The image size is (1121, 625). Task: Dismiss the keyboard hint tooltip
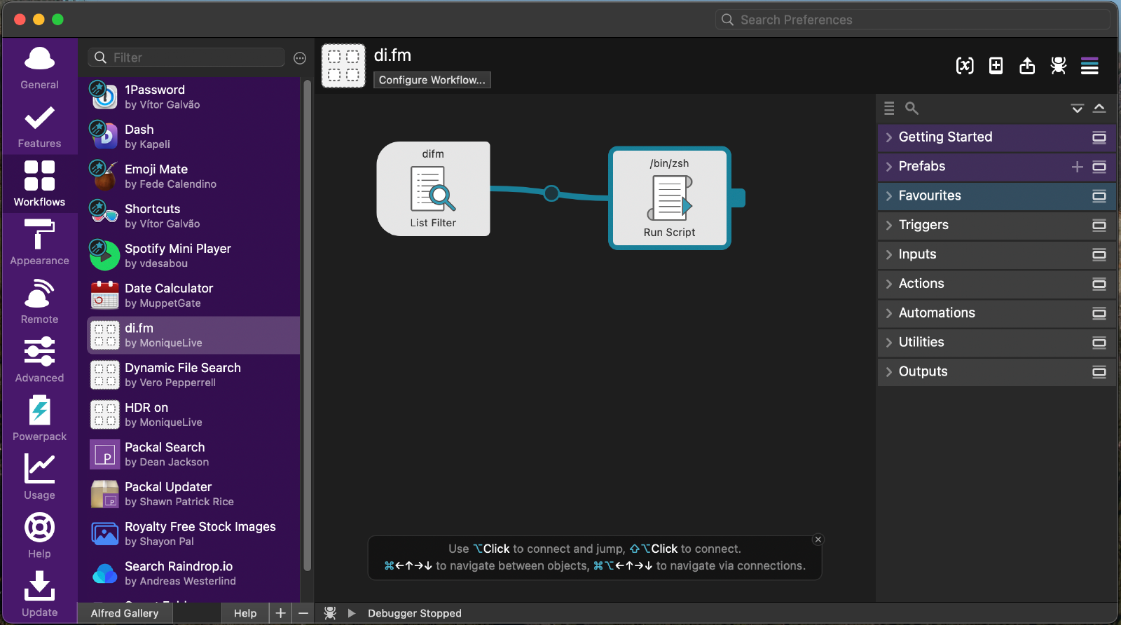pyautogui.click(x=818, y=540)
